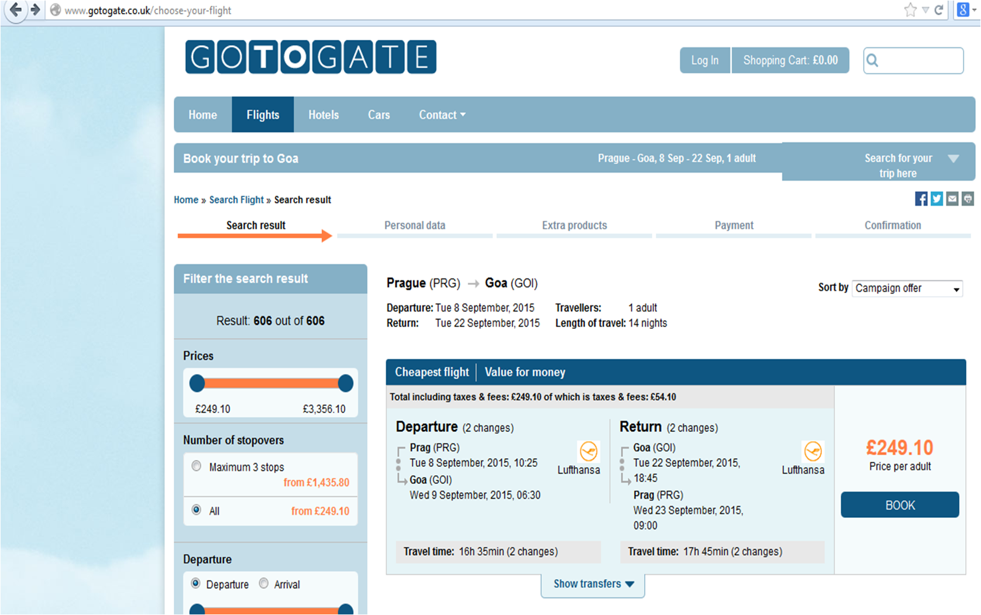
Task: Expand Show transfers for the flight
Action: coord(593,584)
